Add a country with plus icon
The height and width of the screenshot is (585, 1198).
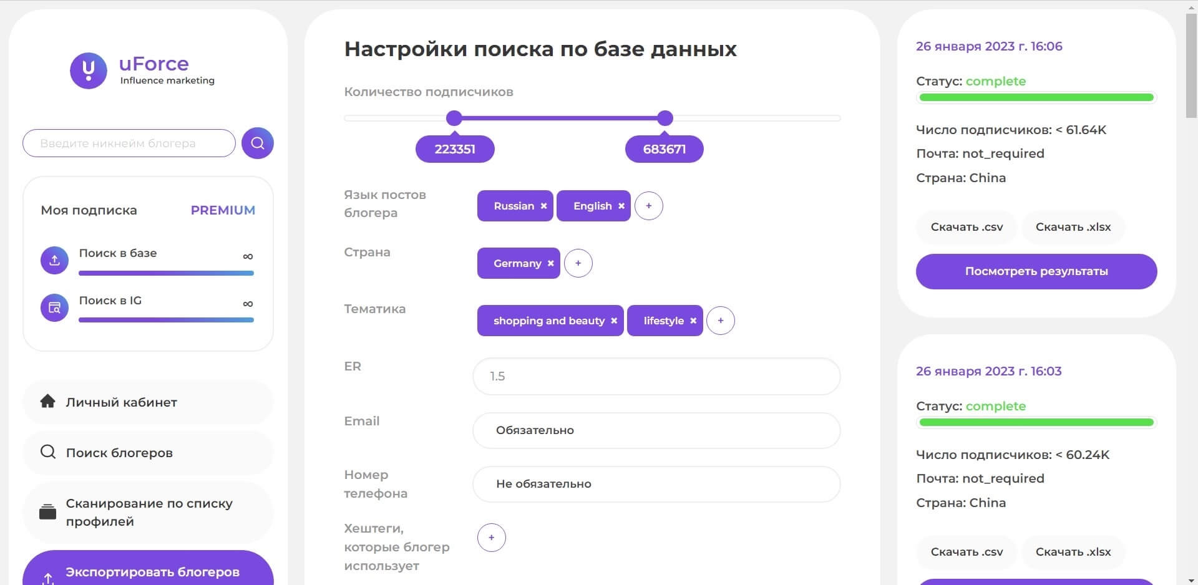(578, 264)
